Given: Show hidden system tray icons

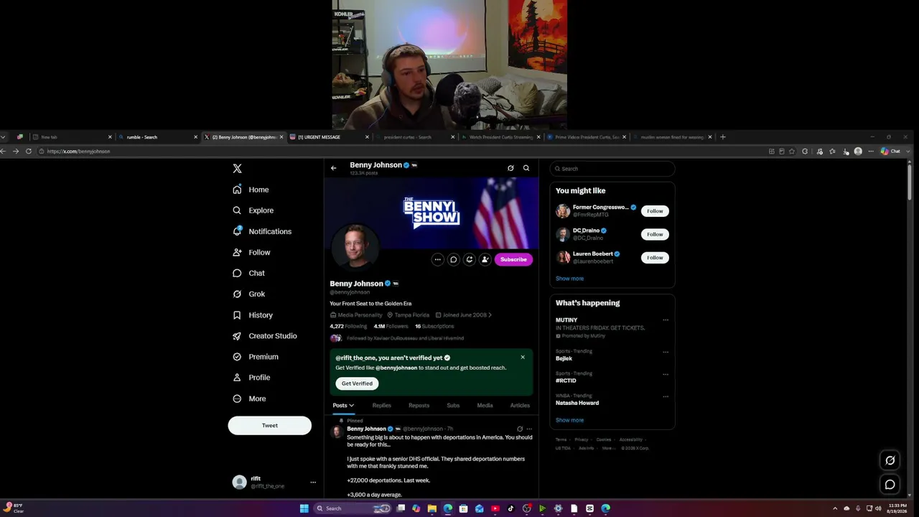Looking at the screenshot, I should click(834, 508).
